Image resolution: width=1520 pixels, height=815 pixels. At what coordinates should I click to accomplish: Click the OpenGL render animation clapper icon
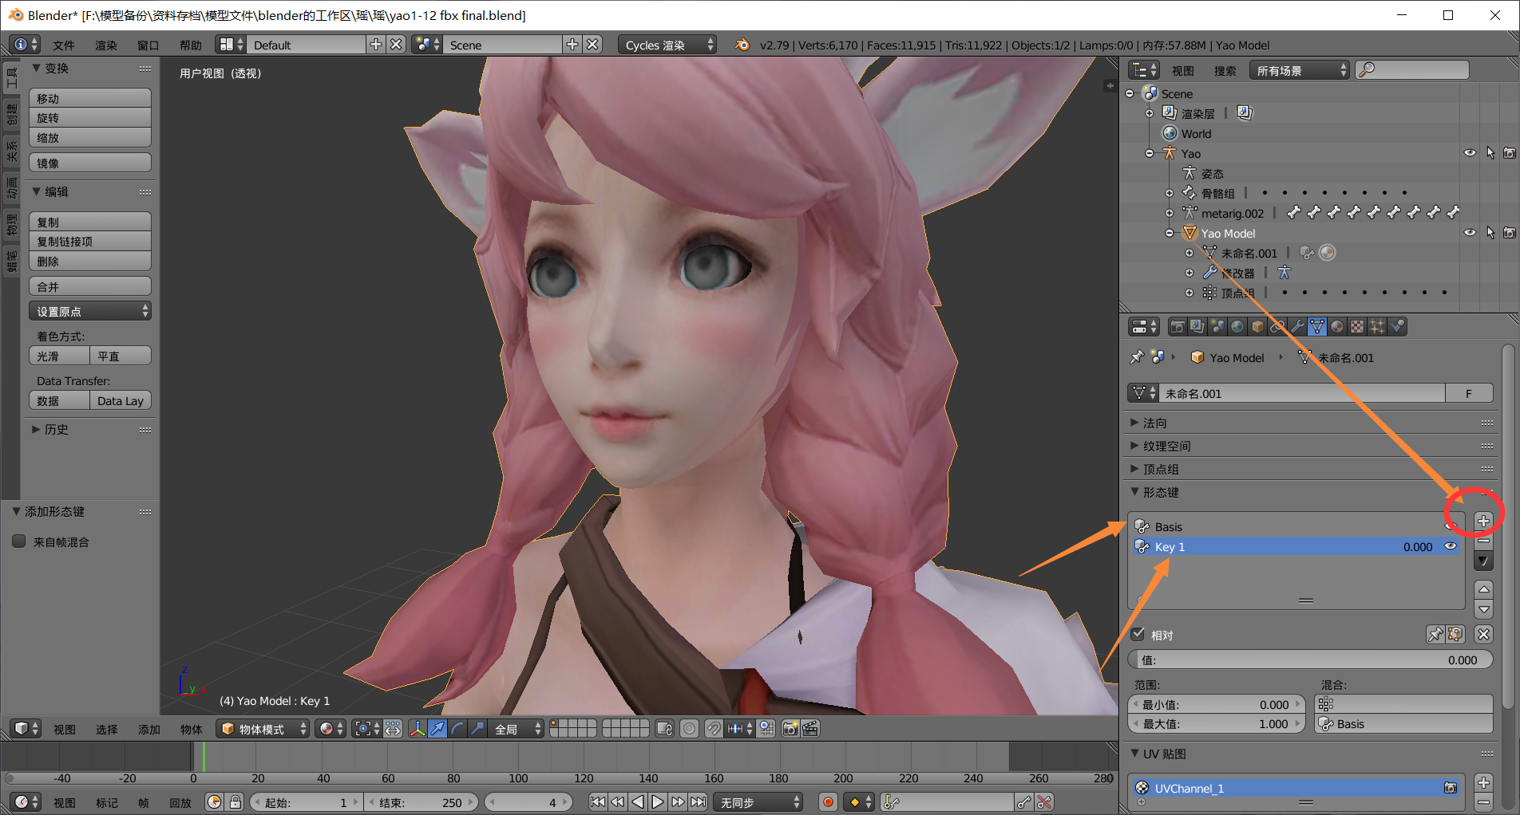point(810,729)
